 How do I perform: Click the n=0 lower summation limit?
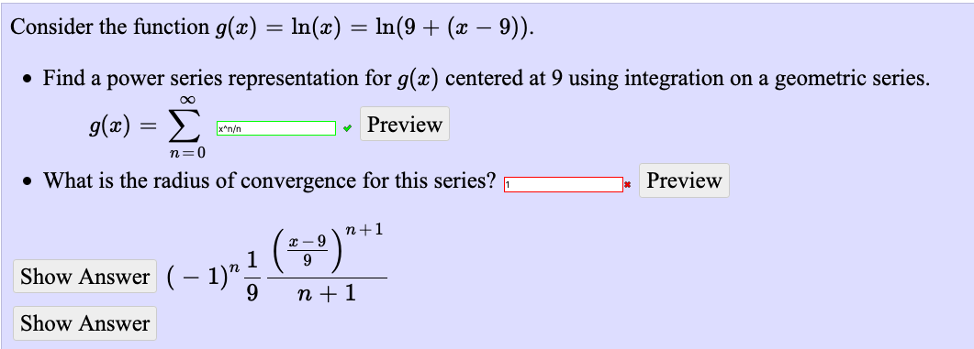pyautogui.click(x=186, y=152)
